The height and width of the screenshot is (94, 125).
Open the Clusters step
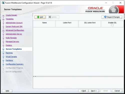9,45
